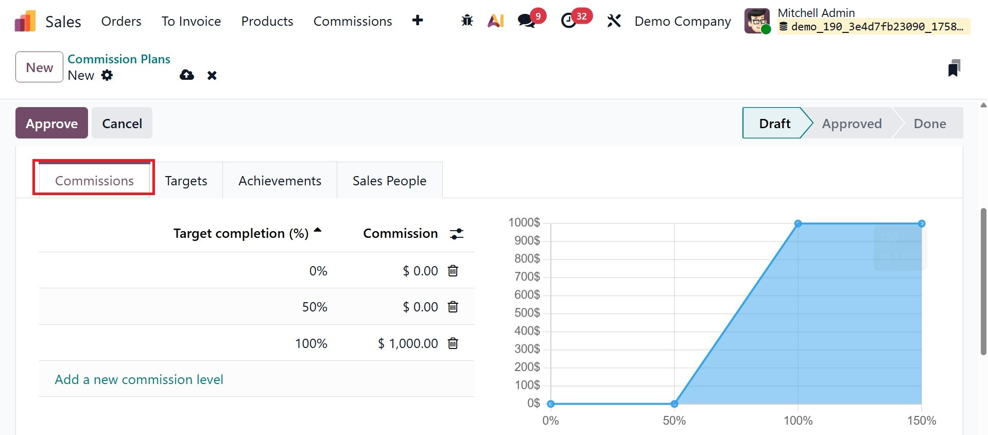Click the Approved status stage
Image resolution: width=988 pixels, height=435 pixels.
tap(852, 124)
